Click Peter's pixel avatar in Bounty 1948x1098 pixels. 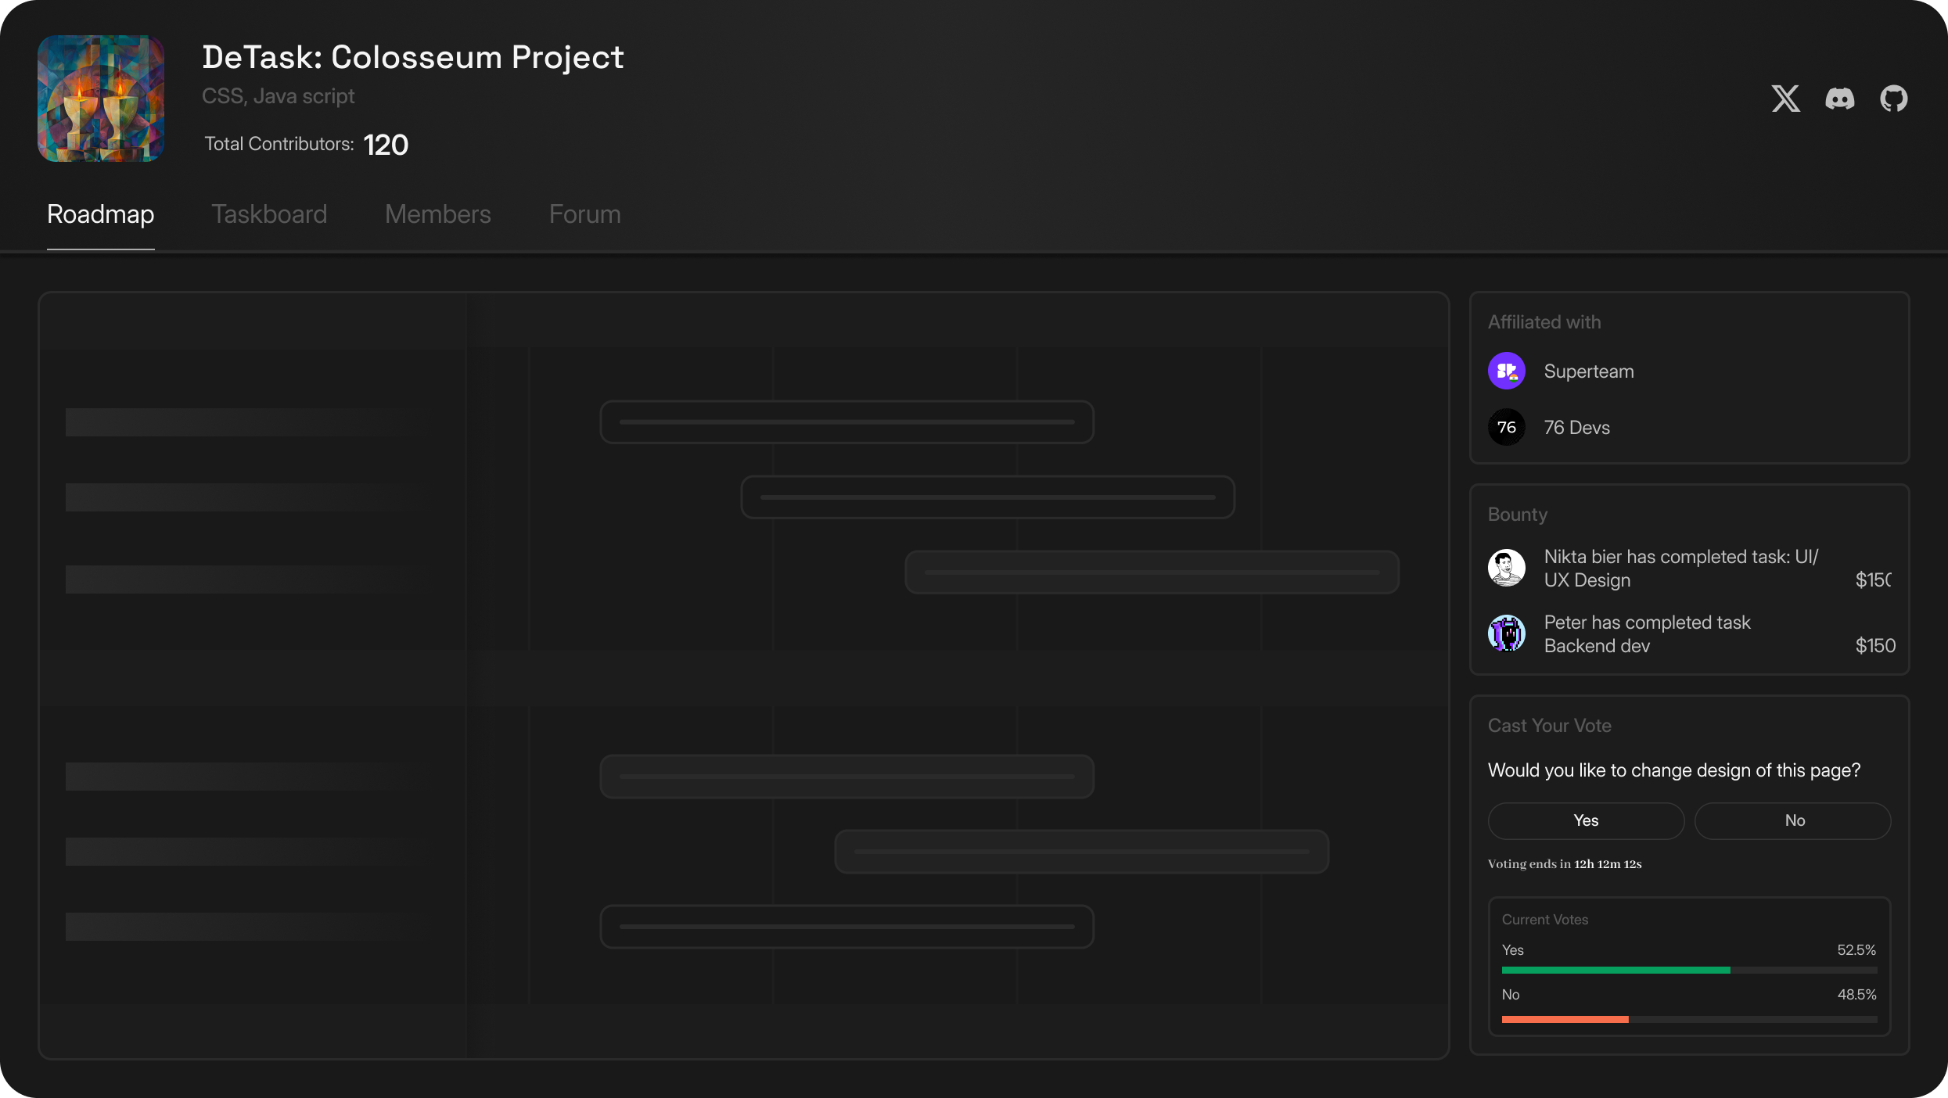point(1506,633)
